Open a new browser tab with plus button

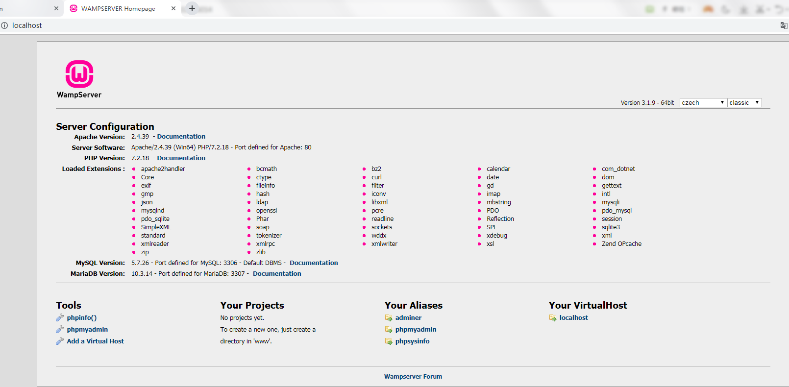[192, 8]
